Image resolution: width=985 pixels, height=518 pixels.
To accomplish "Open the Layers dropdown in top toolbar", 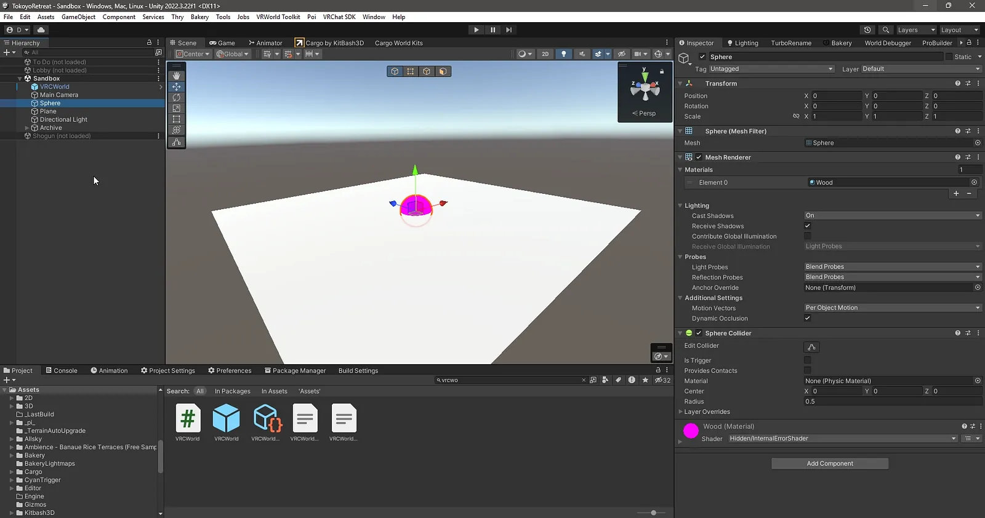I will pyautogui.click(x=916, y=30).
